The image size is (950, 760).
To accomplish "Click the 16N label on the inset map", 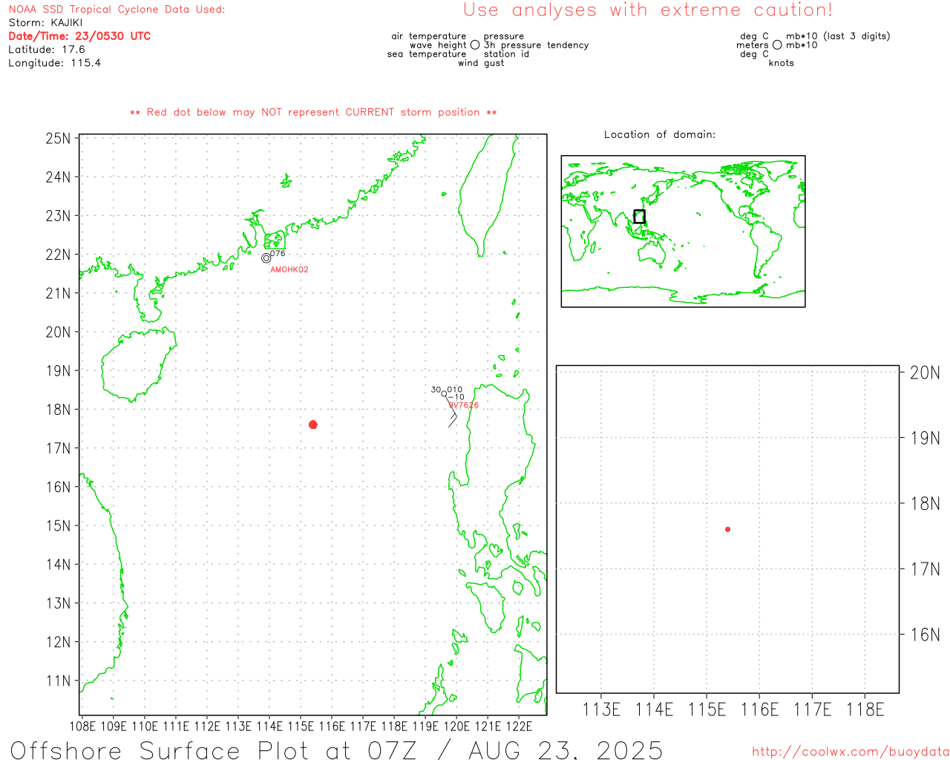I will [925, 635].
